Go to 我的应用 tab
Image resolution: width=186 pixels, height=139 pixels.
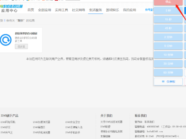click(129, 10)
